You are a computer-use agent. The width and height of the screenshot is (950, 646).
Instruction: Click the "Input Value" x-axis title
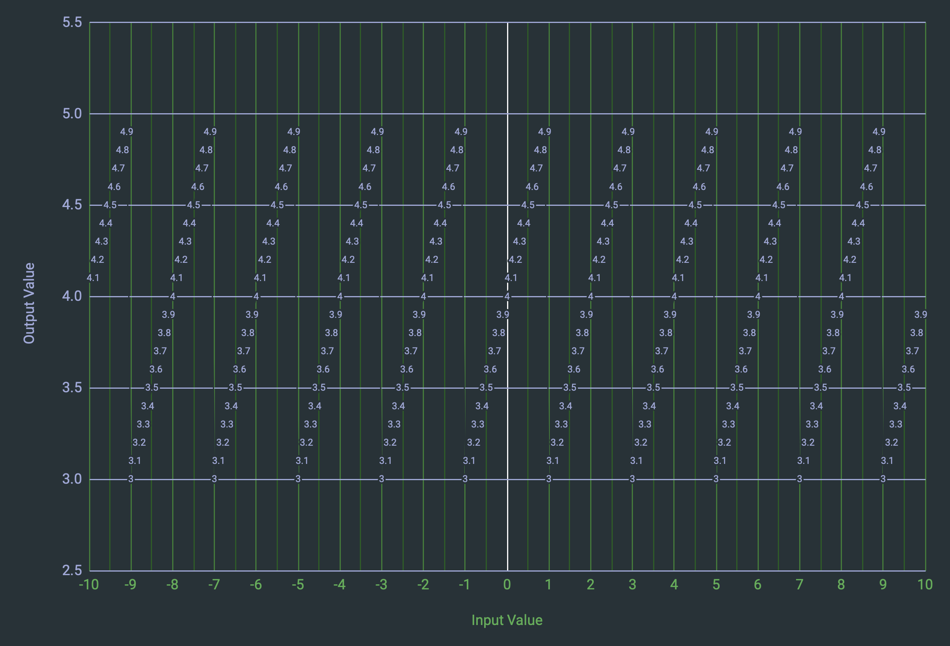point(507,620)
